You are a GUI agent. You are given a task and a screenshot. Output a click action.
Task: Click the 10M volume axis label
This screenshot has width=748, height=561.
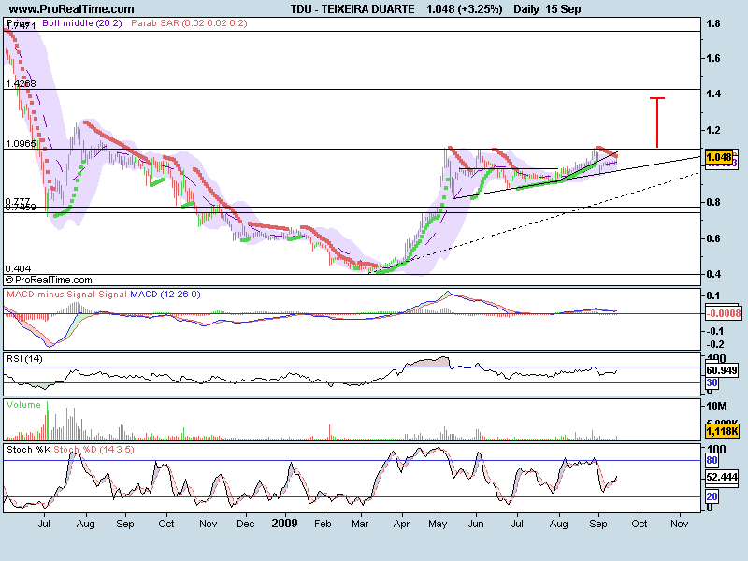716,406
